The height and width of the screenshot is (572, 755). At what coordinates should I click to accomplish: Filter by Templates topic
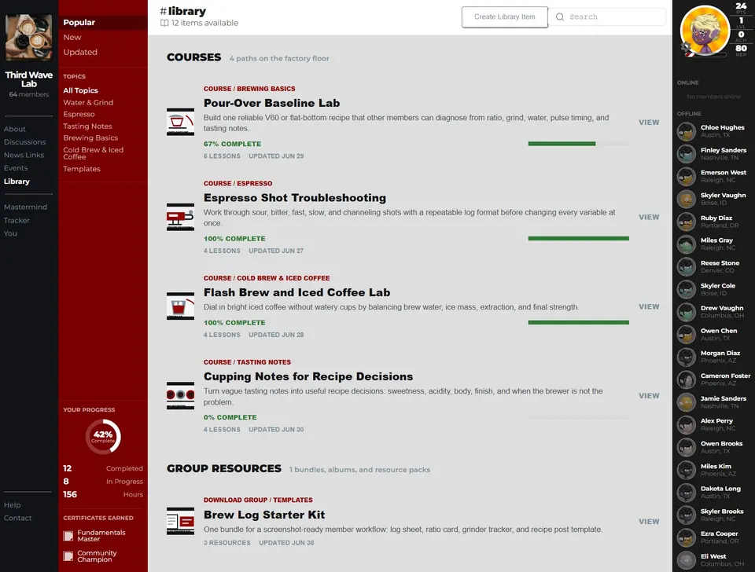tap(82, 169)
